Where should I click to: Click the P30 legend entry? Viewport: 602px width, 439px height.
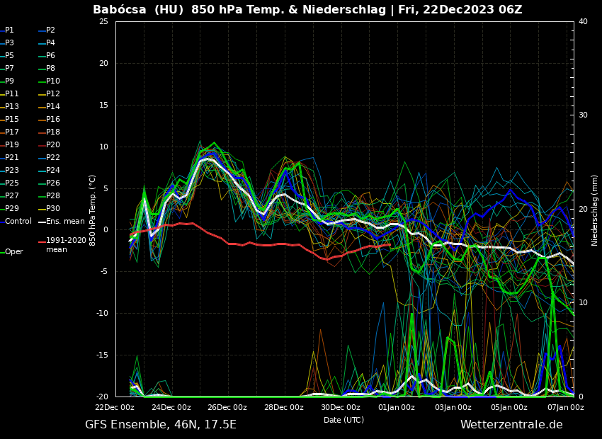coord(52,209)
